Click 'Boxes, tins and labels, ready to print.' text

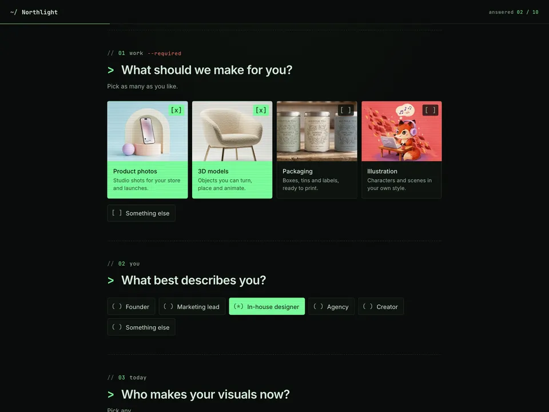pyautogui.click(x=311, y=184)
